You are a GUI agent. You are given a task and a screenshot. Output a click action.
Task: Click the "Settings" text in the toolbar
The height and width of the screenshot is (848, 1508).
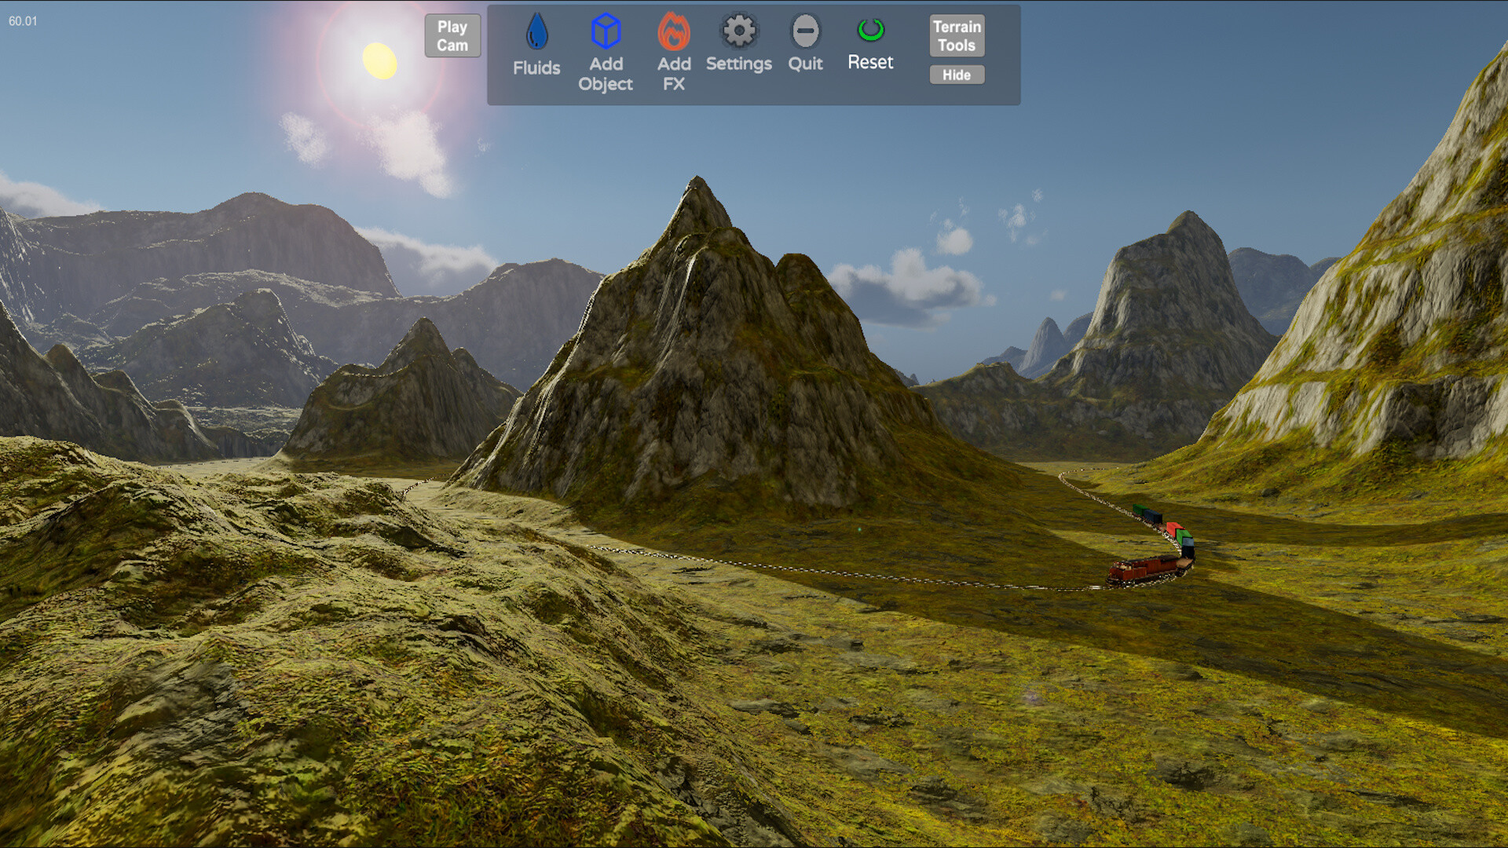tap(738, 64)
